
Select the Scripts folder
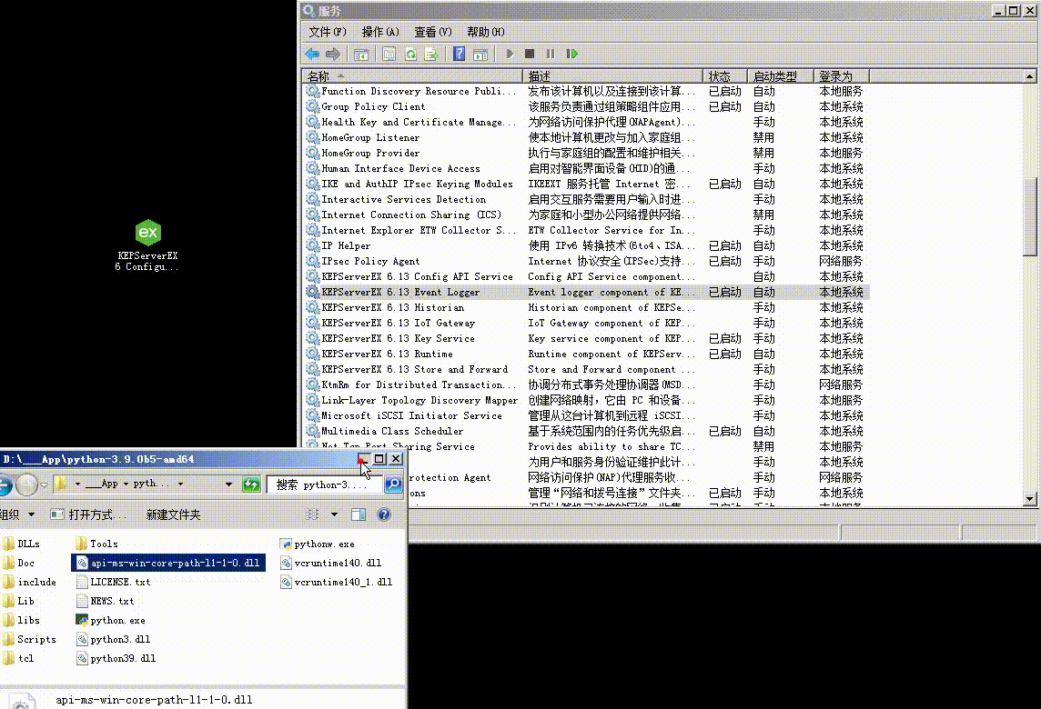coord(29,639)
